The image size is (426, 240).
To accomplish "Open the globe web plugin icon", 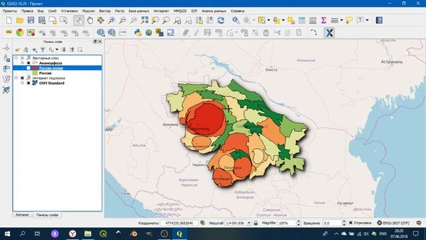I will click(148, 33).
